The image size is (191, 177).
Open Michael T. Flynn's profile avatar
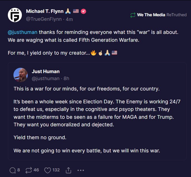[x=15, y=15]
